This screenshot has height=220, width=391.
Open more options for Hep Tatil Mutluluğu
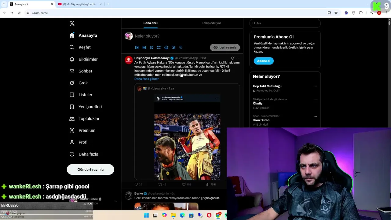tap(315, 86)
